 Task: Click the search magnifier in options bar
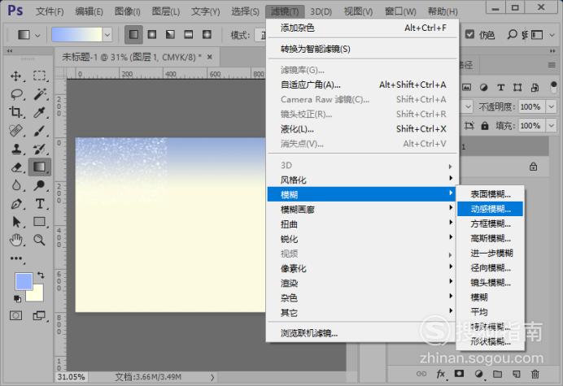point(512,34)
